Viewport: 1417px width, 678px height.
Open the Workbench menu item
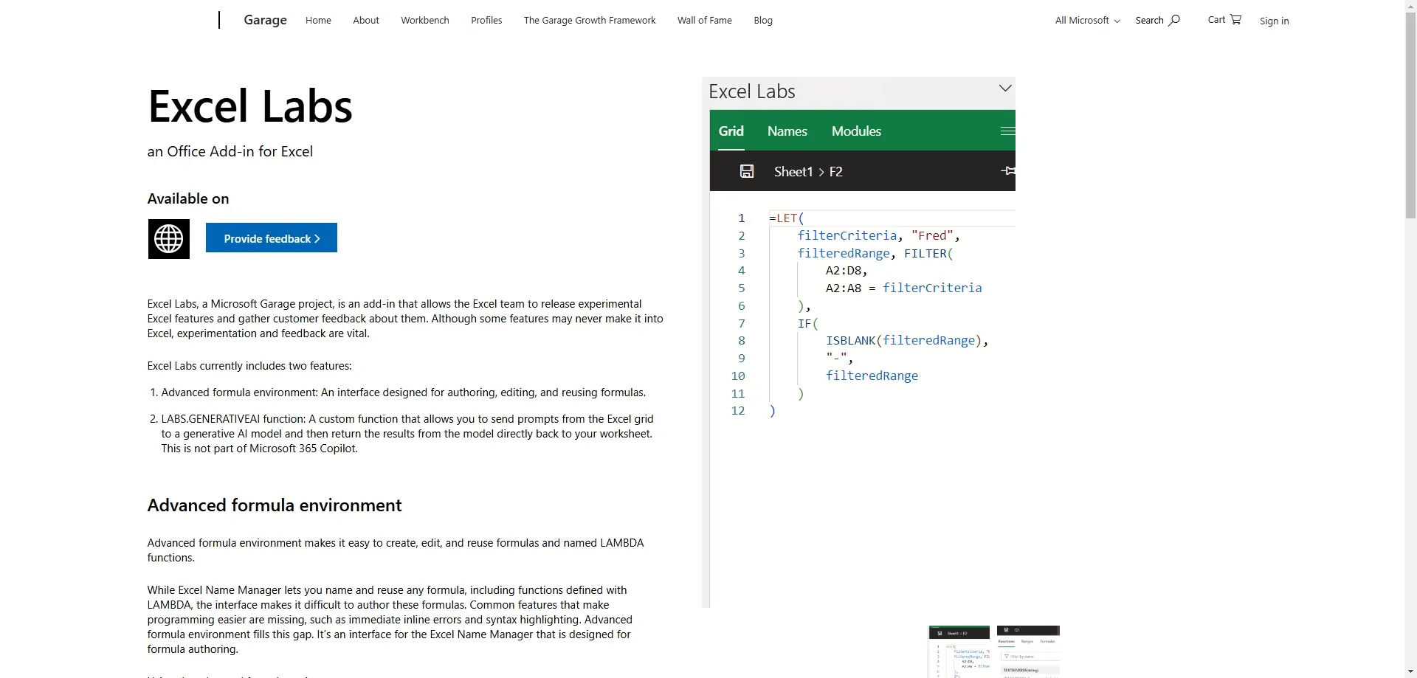click(x=424, y=20)
